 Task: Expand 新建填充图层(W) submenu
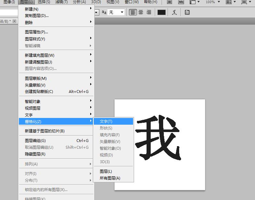[56, 55]
